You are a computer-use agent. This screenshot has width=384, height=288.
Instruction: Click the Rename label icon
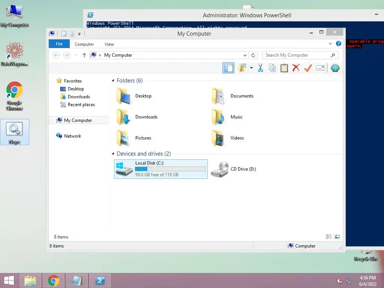pos(320,68)
